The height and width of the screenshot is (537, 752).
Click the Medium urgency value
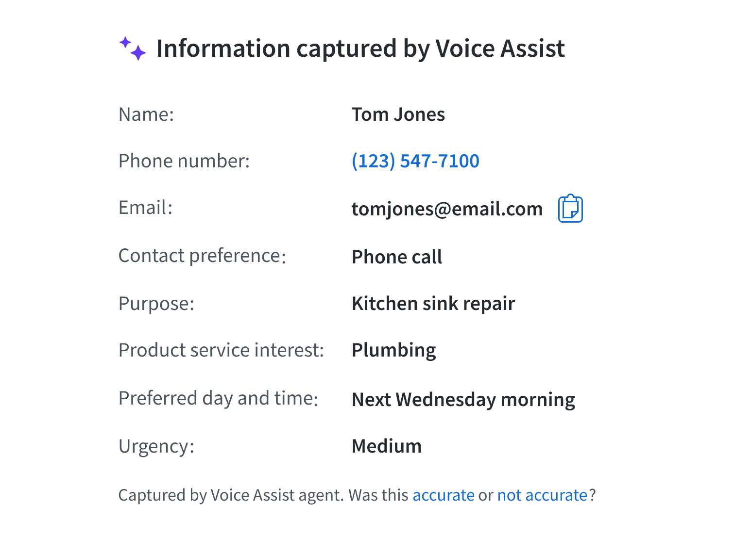click(x=386, y=446)
